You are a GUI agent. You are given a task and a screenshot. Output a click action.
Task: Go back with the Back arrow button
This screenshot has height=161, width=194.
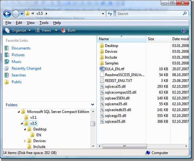7,14
